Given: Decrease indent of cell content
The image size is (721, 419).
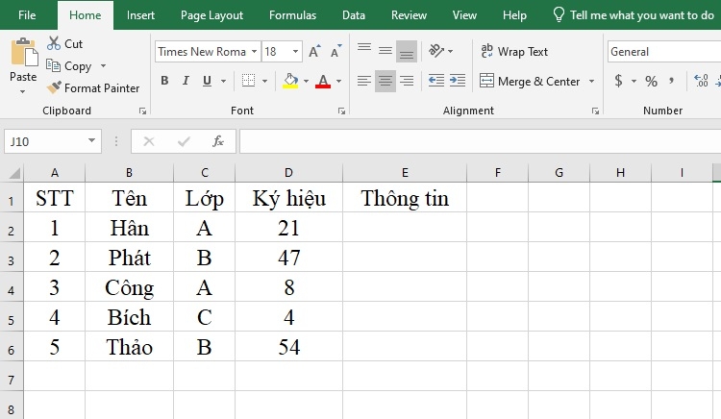Looking at the screenshot, I should coord(435,81).
